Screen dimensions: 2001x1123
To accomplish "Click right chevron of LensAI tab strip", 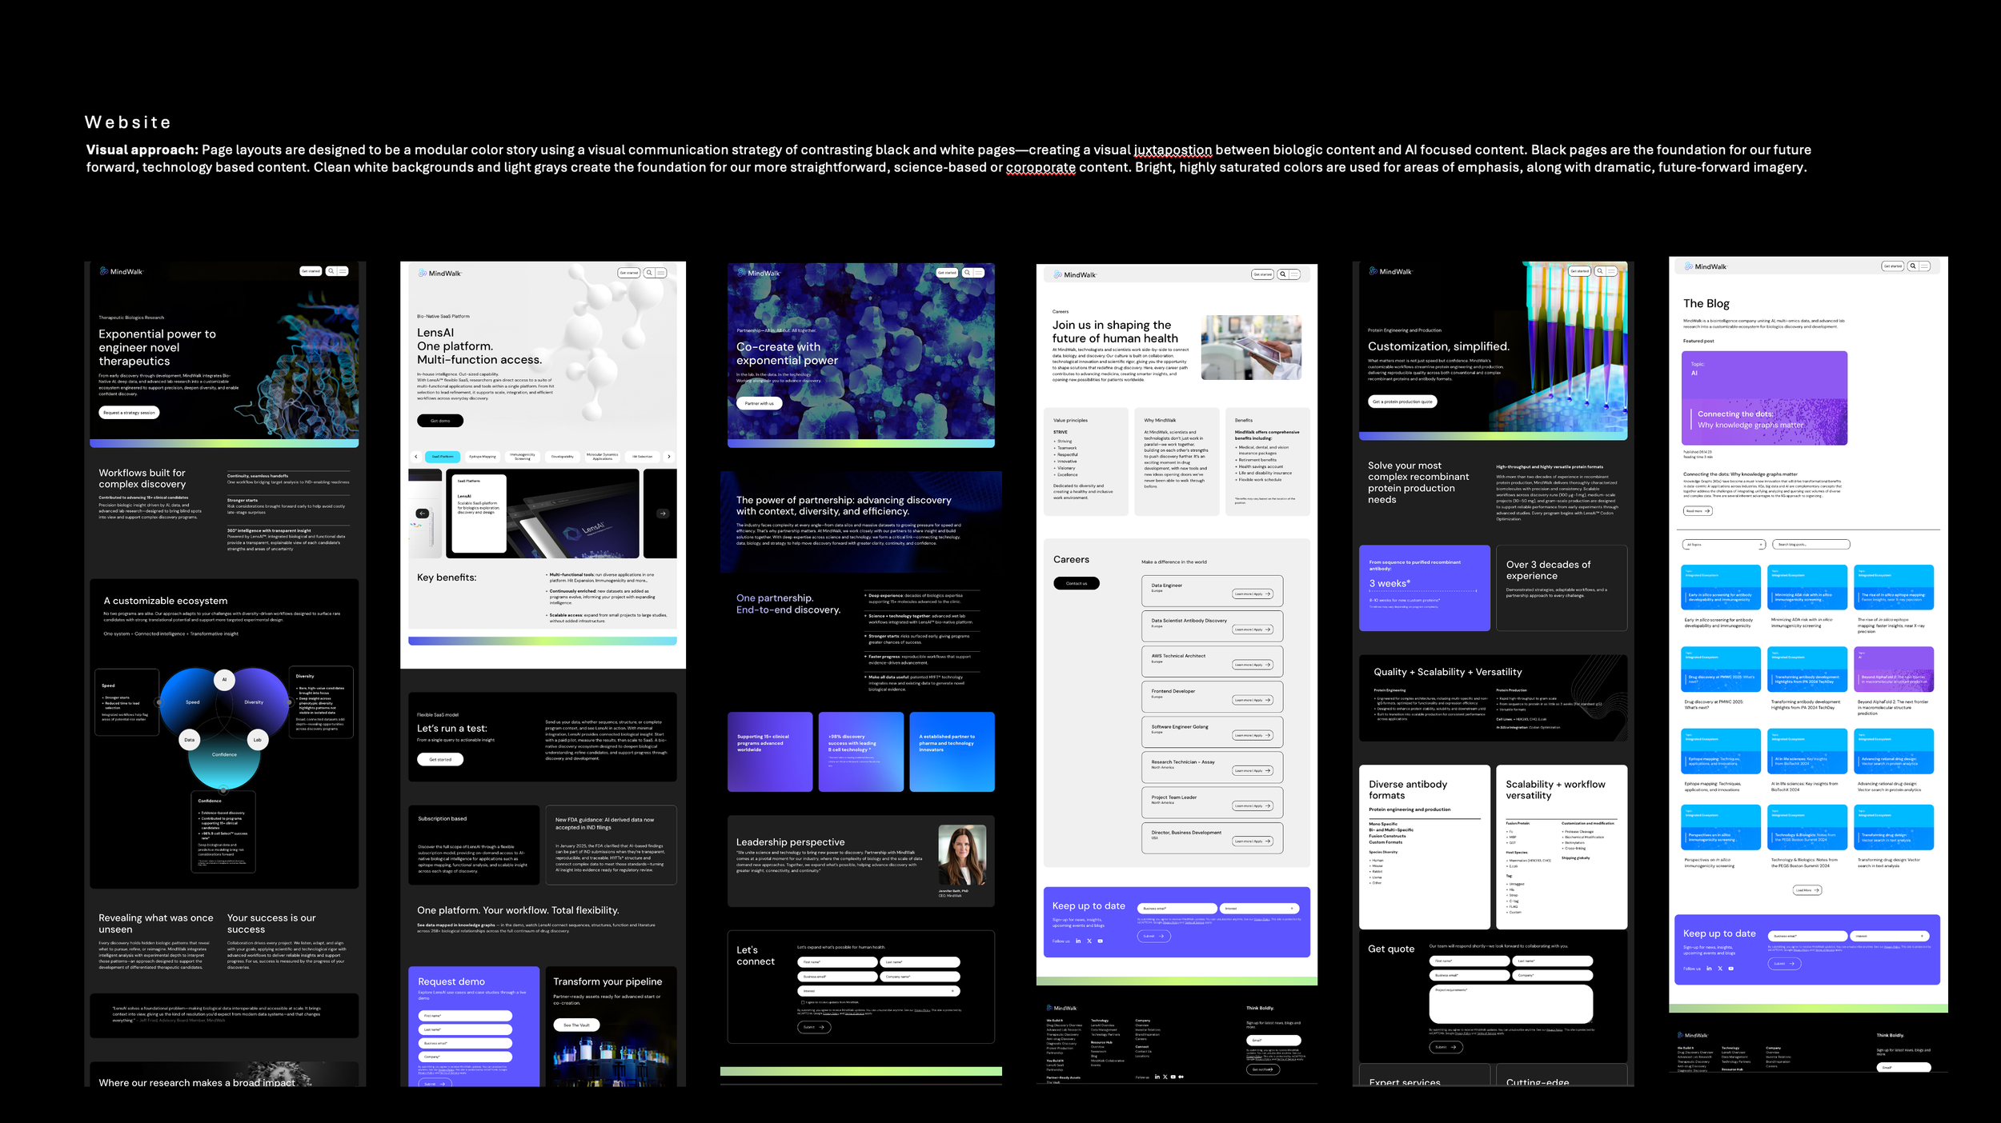I will tap(669, 457).
